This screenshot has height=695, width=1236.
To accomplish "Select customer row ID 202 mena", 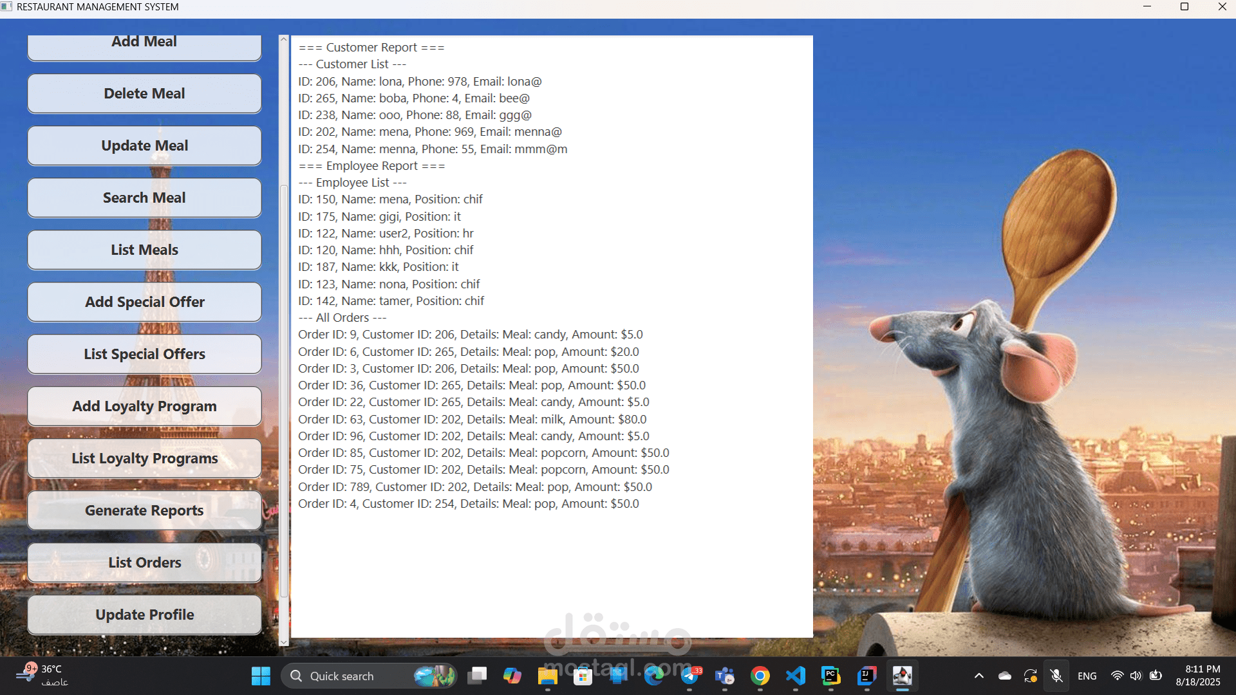I will pos(430,131).
